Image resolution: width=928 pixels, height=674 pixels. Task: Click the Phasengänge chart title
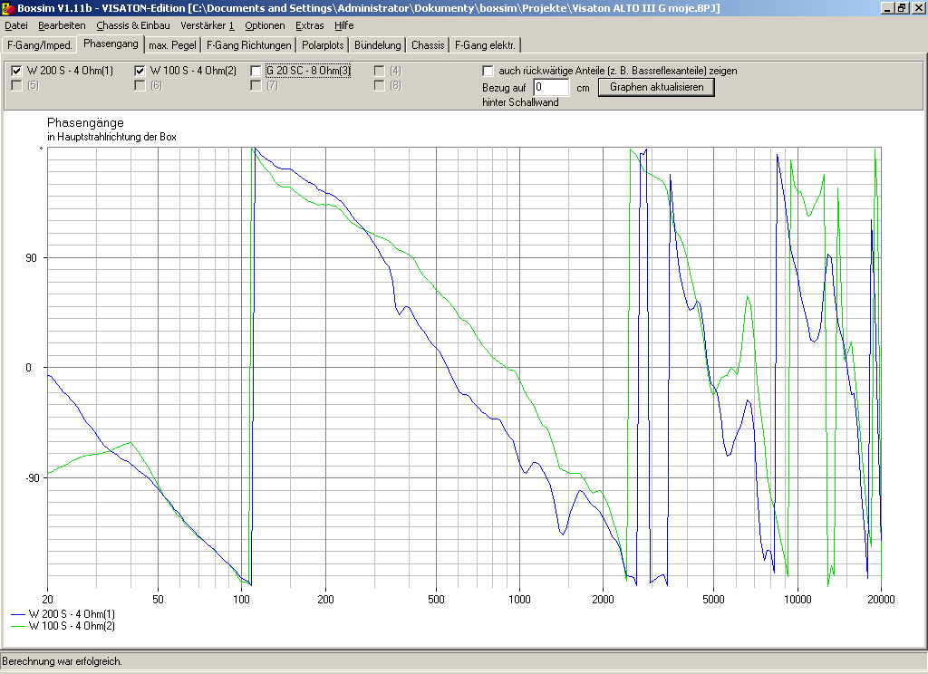85,122
